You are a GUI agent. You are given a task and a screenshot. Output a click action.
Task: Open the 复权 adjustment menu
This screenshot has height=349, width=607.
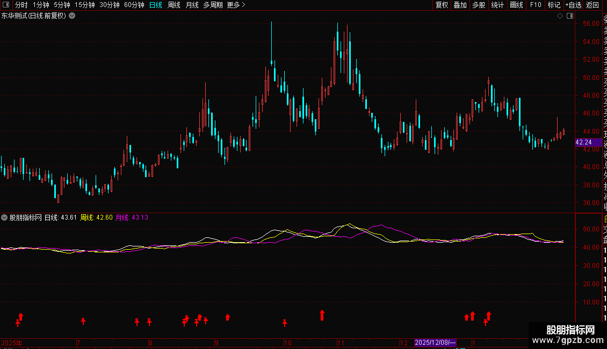tap(442, 5)
